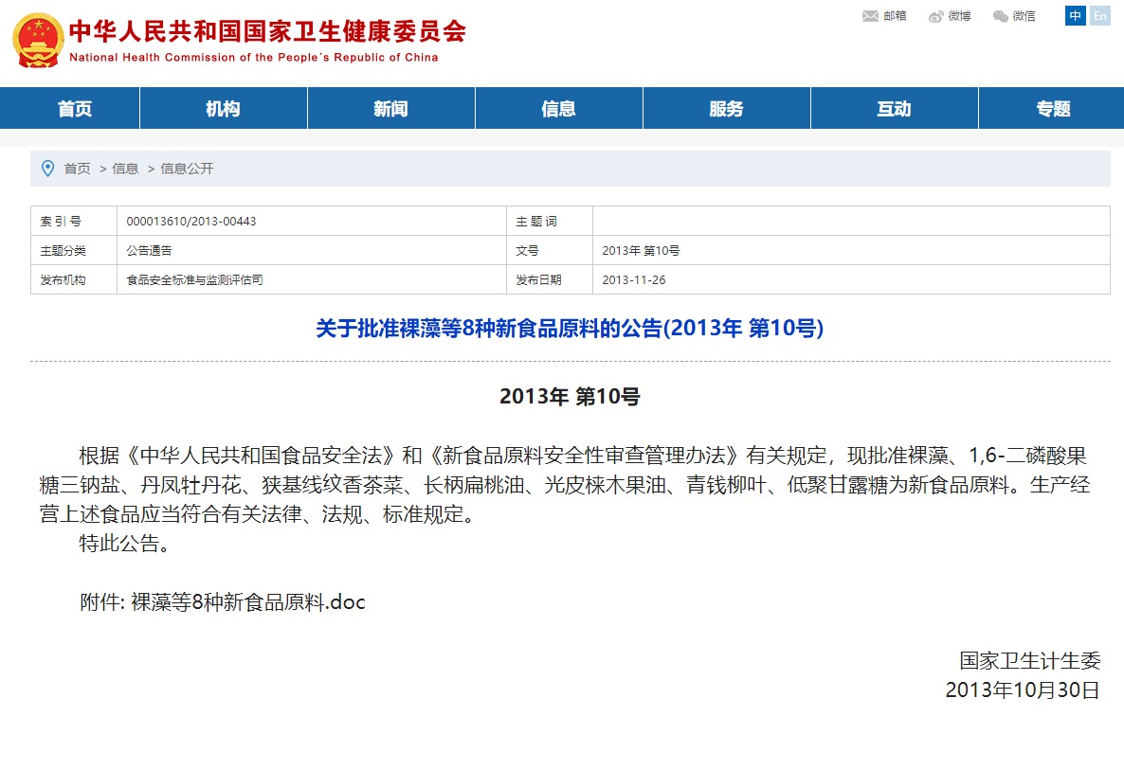
Task: Click the blue announcement title heading
Action: 570,328
